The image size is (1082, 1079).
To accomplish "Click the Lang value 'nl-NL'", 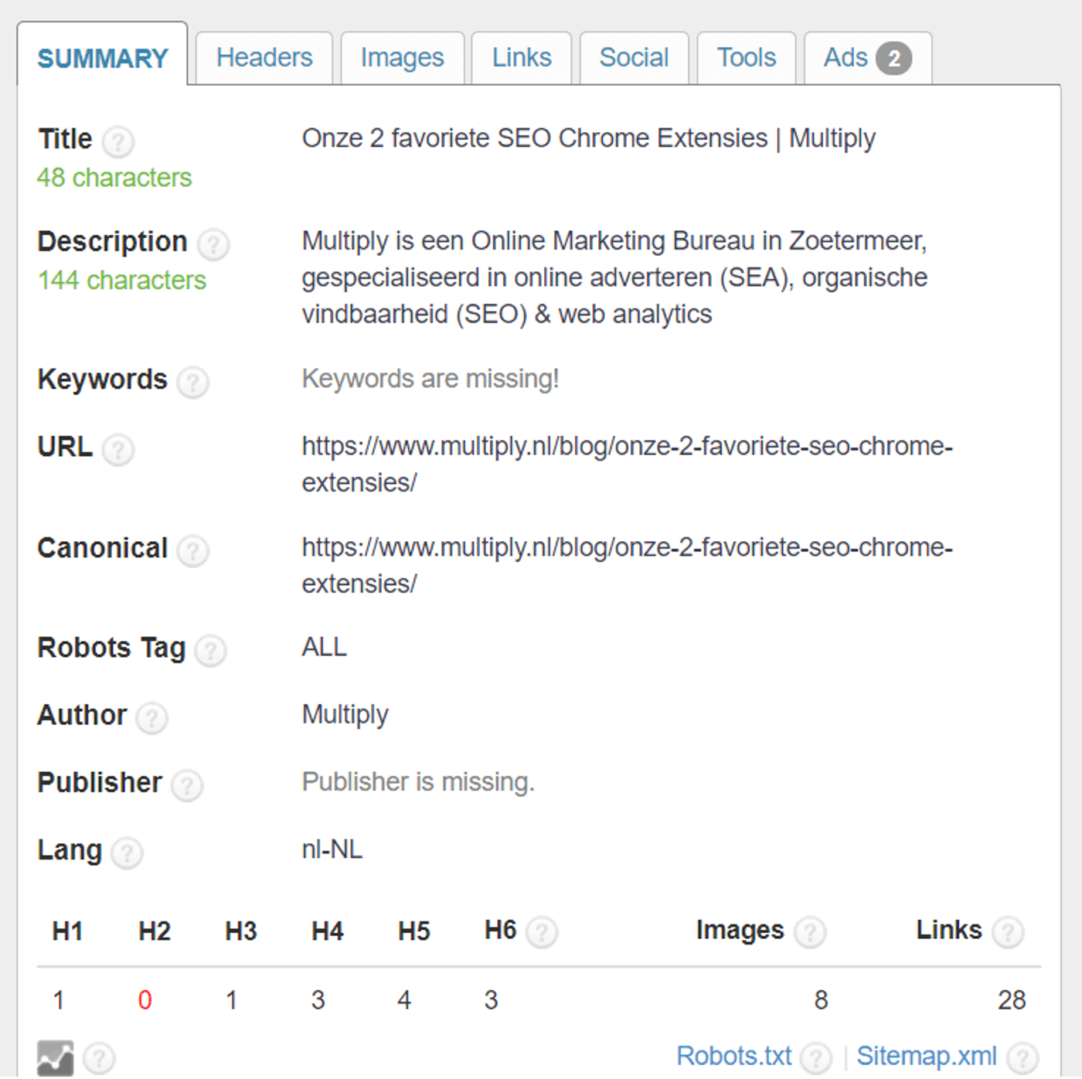I will click(x=332, y=850).
